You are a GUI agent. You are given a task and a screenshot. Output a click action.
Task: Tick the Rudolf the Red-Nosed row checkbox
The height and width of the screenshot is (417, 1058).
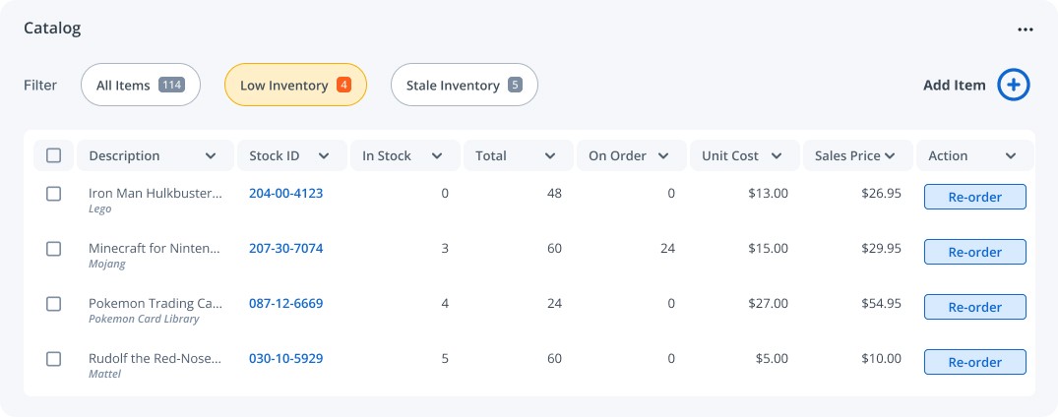pos(54,359)
